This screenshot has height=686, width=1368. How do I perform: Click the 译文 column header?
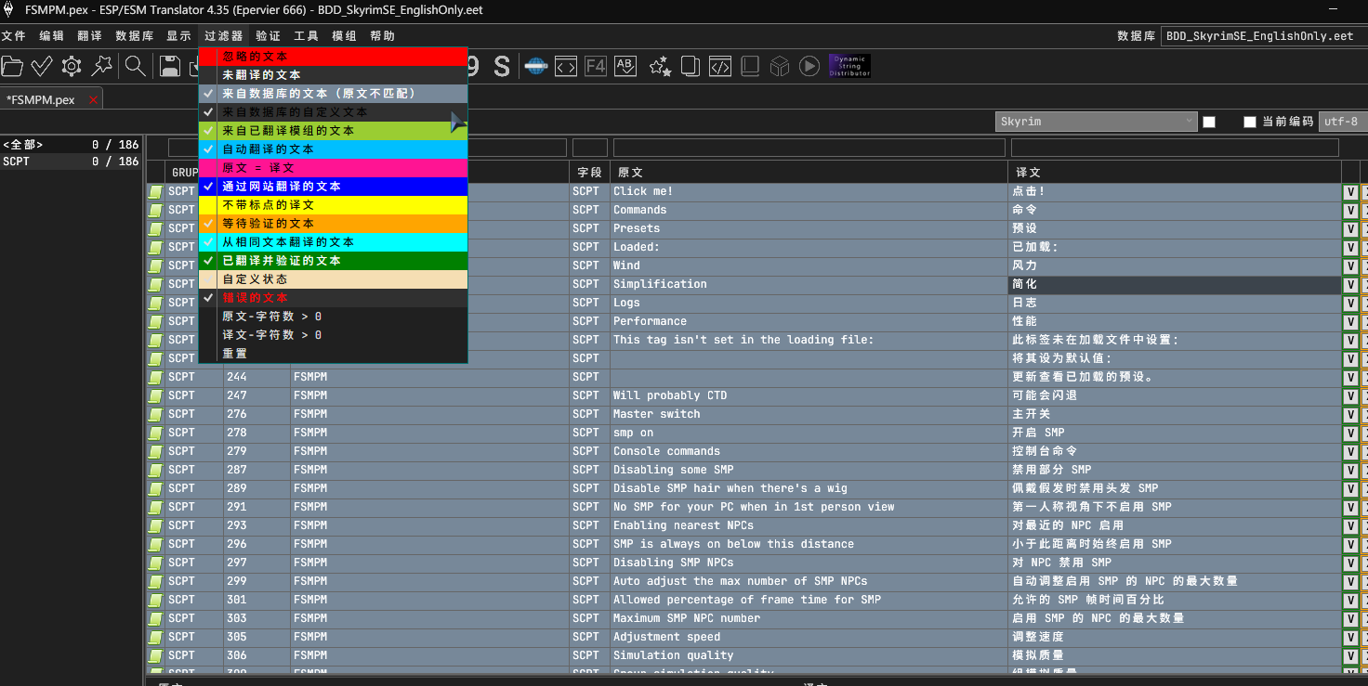pyautogui.click(x=1175, y=172)
